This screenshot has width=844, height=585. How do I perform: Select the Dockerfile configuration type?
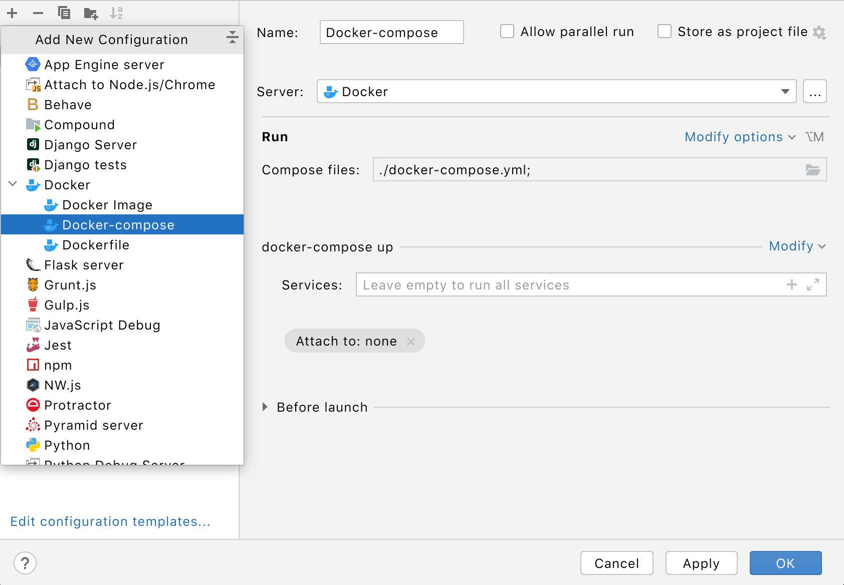pos(96,245)
